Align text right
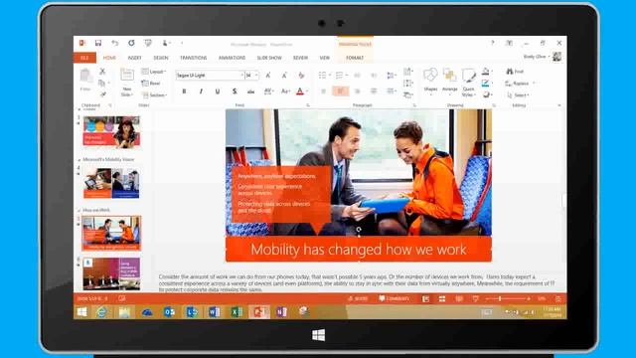Viewport: 636px width, 358px height. [358, 91]
